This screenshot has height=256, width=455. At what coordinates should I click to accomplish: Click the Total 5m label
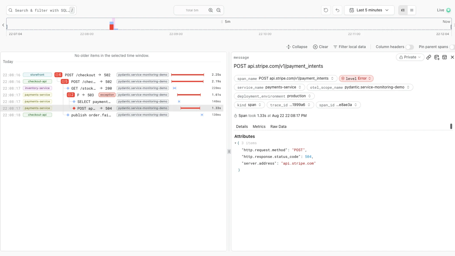[192, 10]
